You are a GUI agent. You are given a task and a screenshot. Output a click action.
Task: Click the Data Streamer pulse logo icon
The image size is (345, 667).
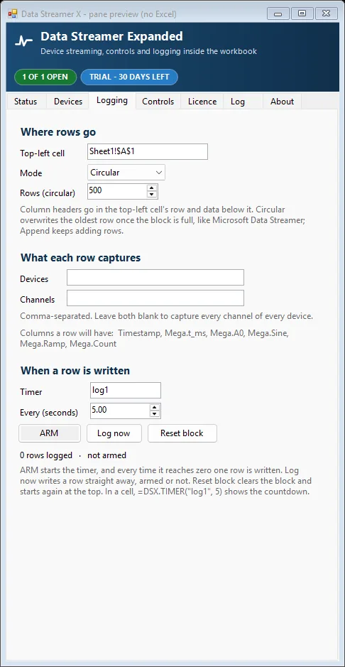point(24,41)
